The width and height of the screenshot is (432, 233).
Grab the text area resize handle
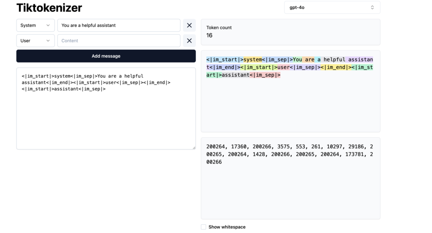pyautogui.click(x=194, y=148)
